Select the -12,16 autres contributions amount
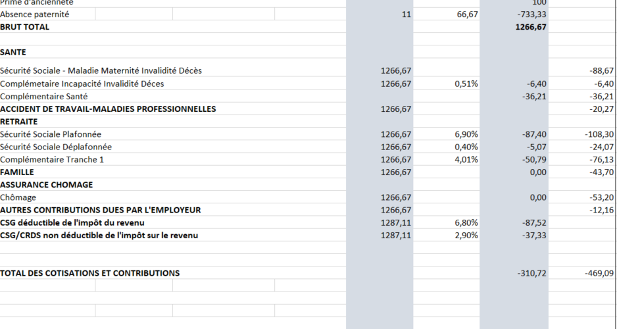 click(x=602, y=210)
